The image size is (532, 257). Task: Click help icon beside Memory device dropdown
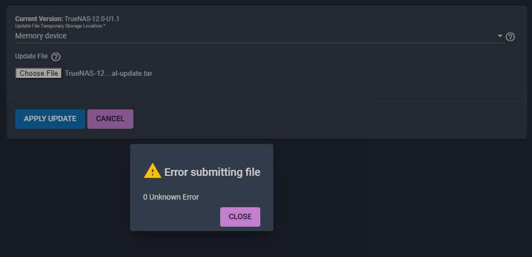[x=510, y=37]
